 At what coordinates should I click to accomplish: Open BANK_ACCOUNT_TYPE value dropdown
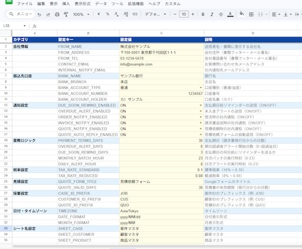click(x=201, y=88)
